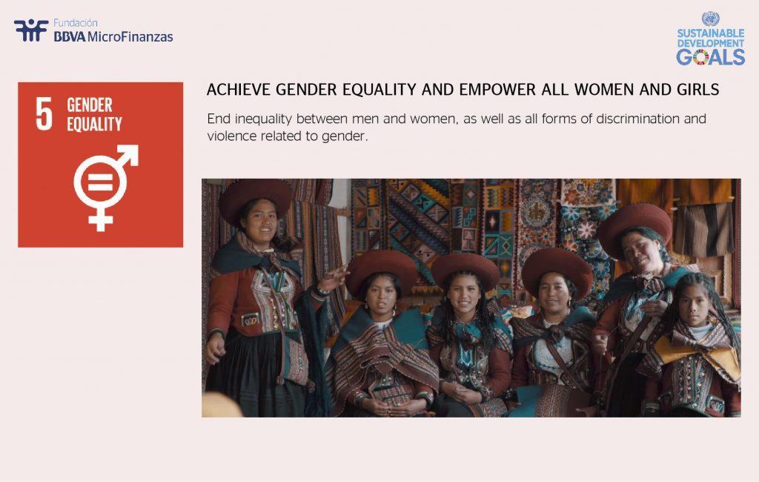The image size is (759, 482).
Task: Click the United Nations emblem
Action: (x=710, y=19)
